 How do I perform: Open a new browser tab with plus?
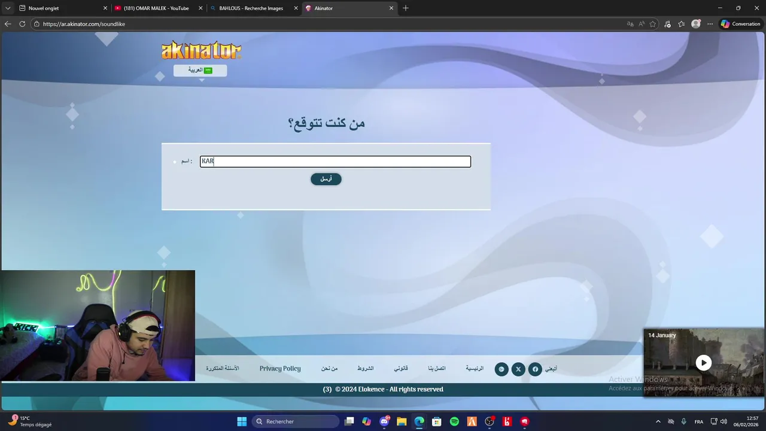[406, 8]
